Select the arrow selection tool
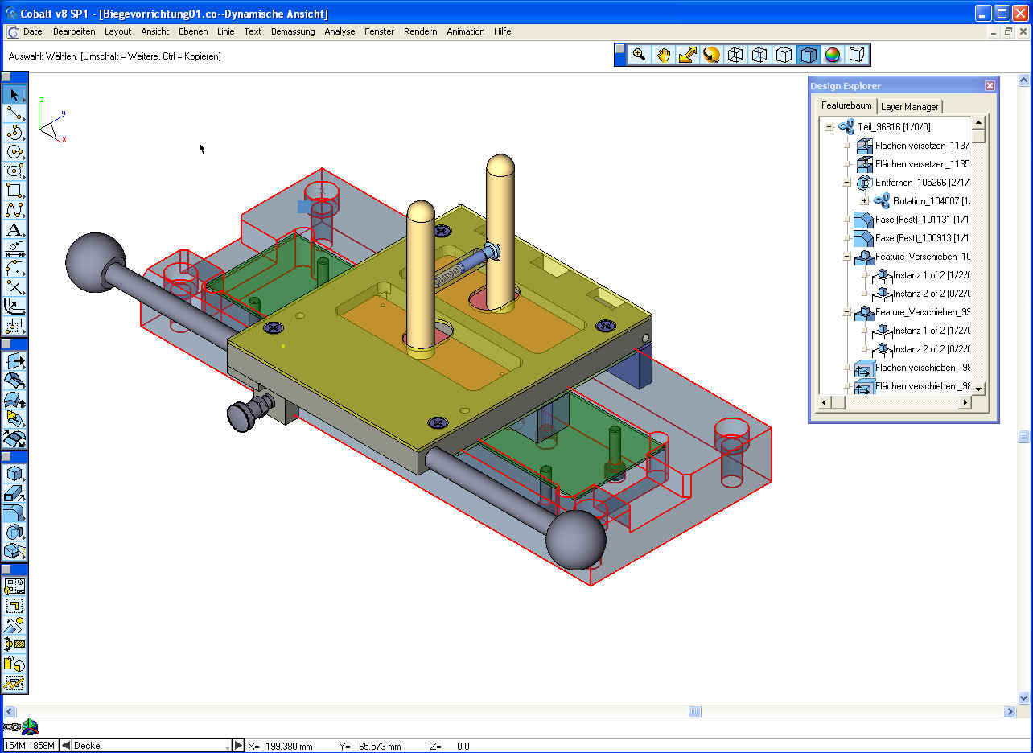The image size is (1033, 753). coord(14,95)
